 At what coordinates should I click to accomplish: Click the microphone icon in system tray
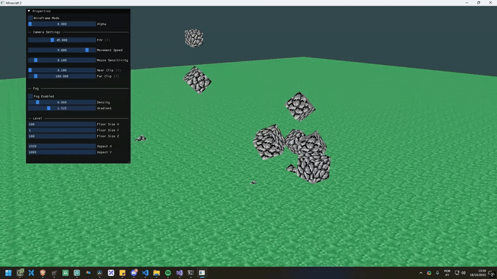(437, 273)
